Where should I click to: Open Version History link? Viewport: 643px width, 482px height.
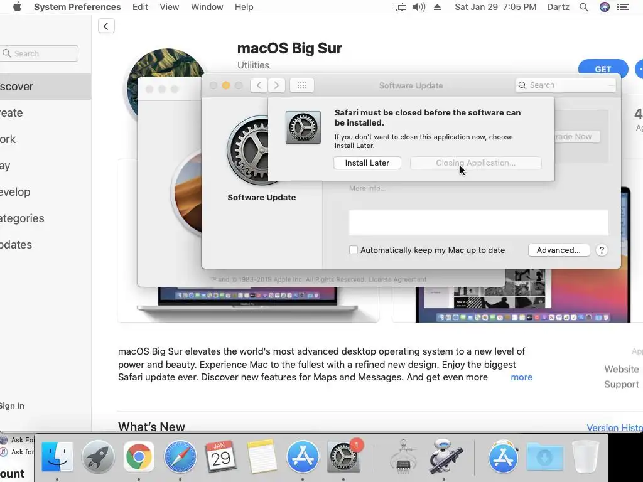(x=615, y=427)
